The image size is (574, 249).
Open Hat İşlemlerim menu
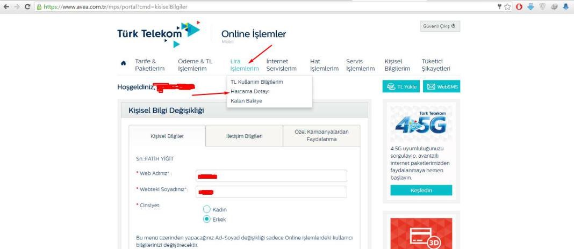(324, 65)
